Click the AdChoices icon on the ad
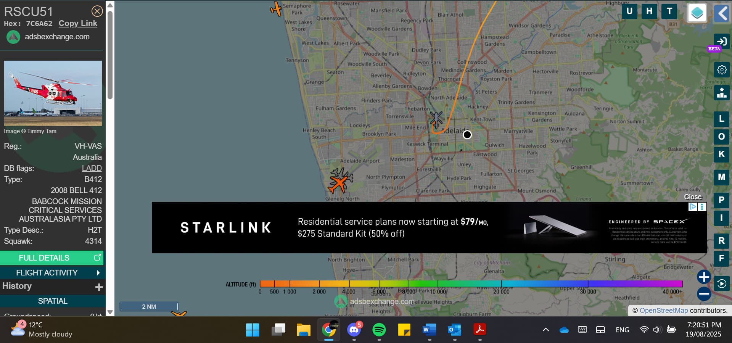This screenshot has height=343, width=732. pyautogui.click(x=693, y=206)
